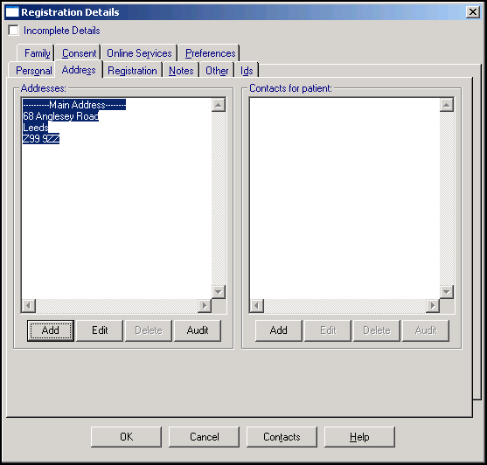Open the Consent tab
487x465 pixels.
pos(79,53)
